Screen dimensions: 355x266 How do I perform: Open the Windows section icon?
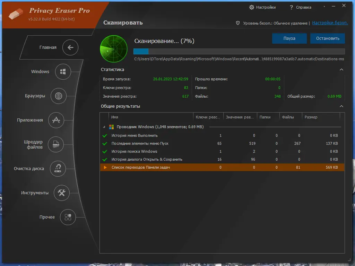click(63, 72)
